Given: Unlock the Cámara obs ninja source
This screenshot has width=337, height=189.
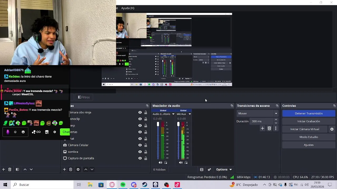Looking at the screenshot, I should [x=146, y=112].
